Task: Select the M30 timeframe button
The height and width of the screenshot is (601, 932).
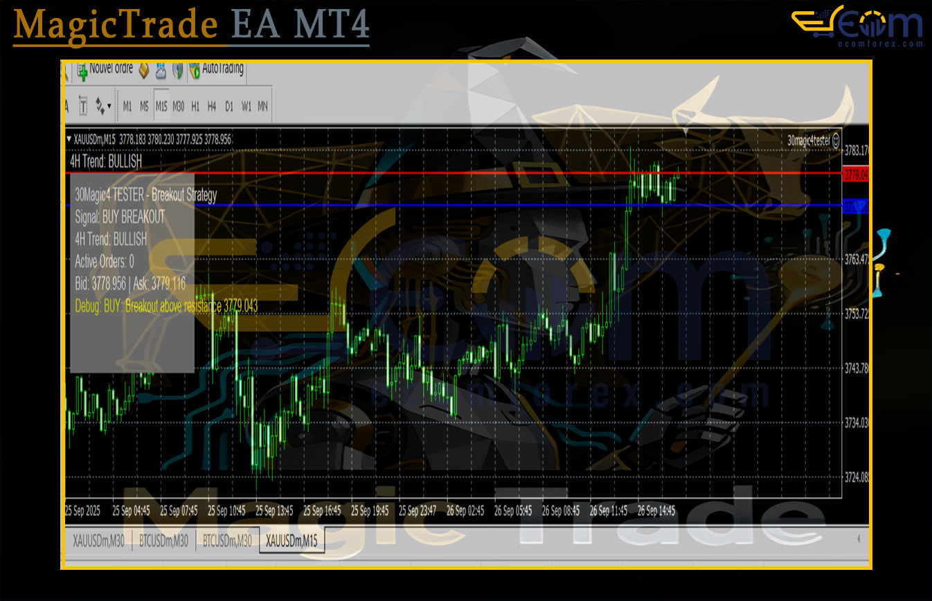Action: (179, 107)
